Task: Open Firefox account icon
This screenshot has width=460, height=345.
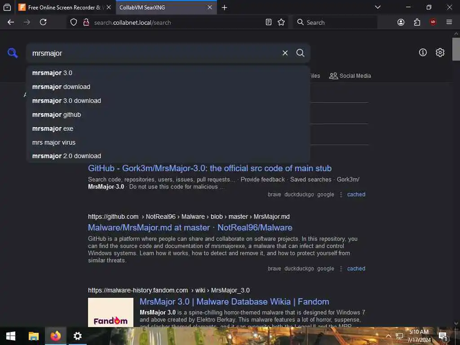Action: 401,22
